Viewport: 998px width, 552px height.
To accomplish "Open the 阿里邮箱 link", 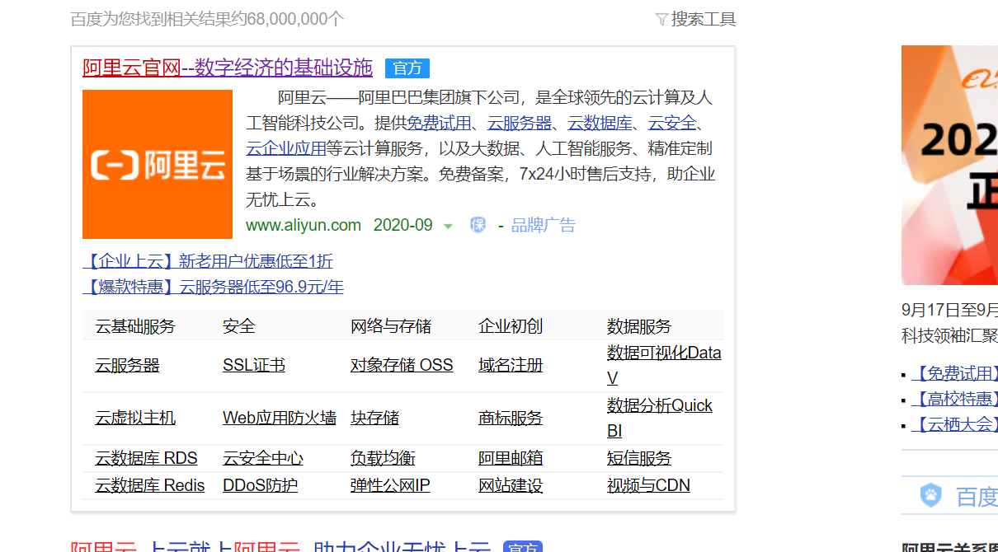I will (x=511, y=458).
